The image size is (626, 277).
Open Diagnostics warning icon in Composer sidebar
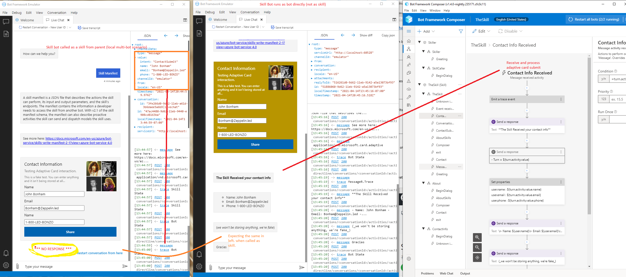click(409, 81)
